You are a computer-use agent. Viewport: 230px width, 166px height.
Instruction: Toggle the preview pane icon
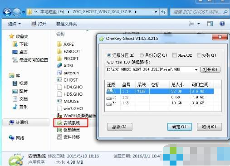(x=210, y=24)
